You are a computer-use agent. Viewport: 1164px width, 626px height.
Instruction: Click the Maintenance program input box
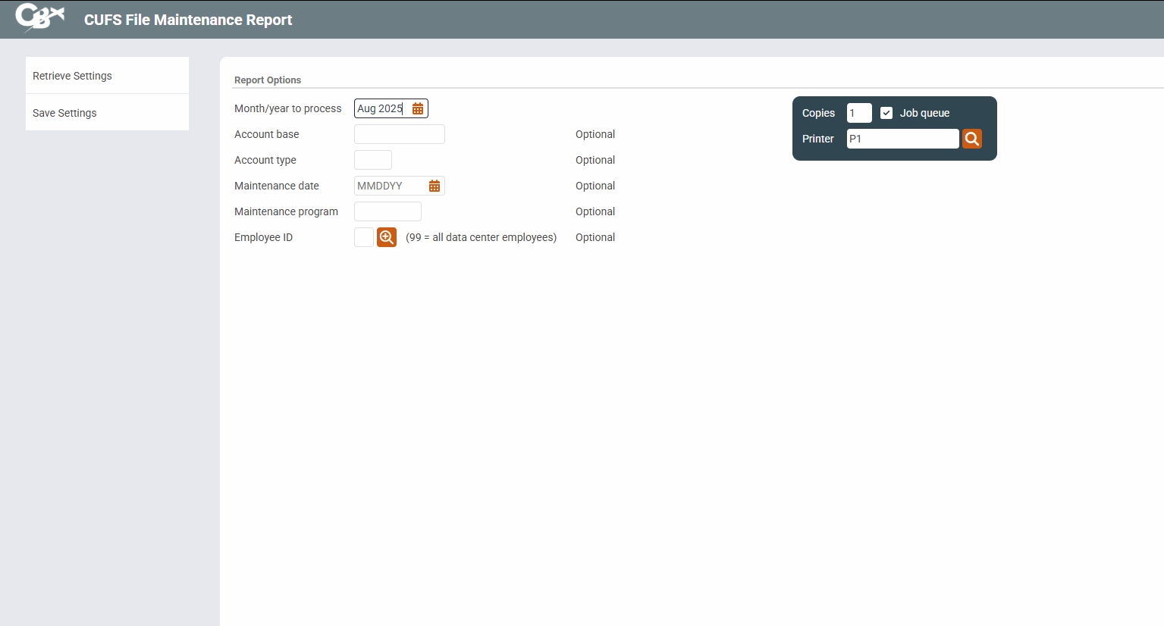(x=387, y=211)
